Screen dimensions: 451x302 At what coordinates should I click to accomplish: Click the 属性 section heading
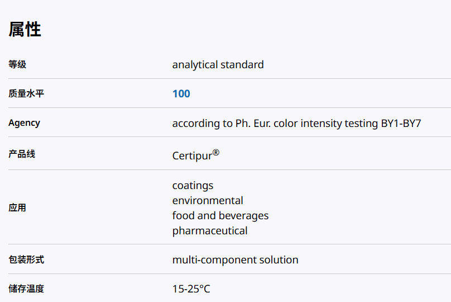[x=25, y=29]
